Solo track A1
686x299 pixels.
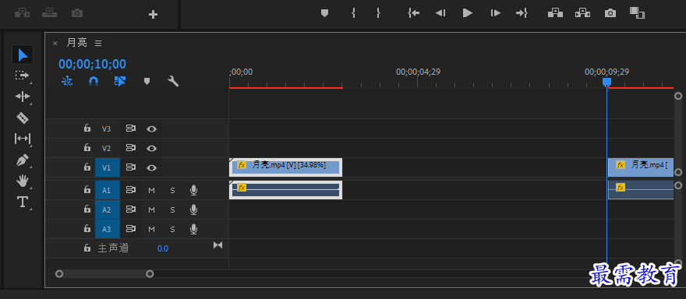pyautogui.click(x=172, y=190)
